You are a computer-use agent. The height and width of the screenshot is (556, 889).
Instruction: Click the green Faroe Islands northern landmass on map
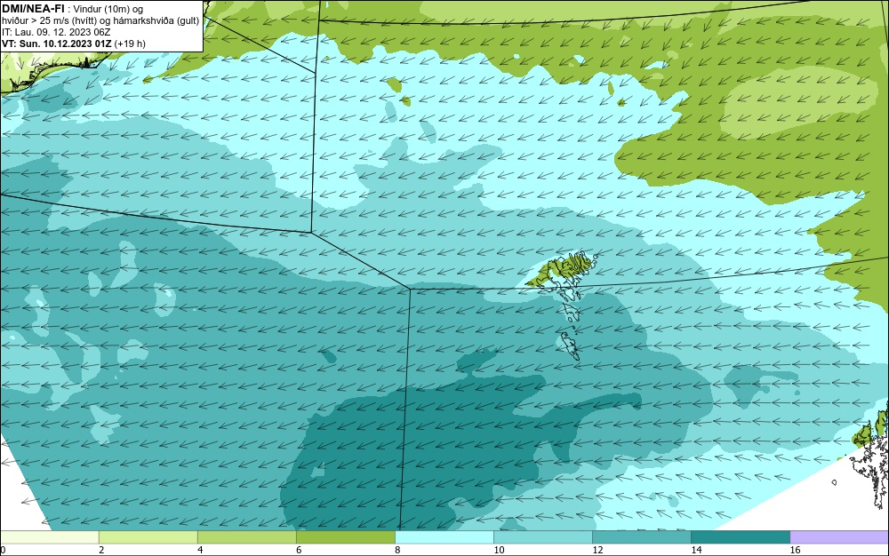tap(561, 269)
